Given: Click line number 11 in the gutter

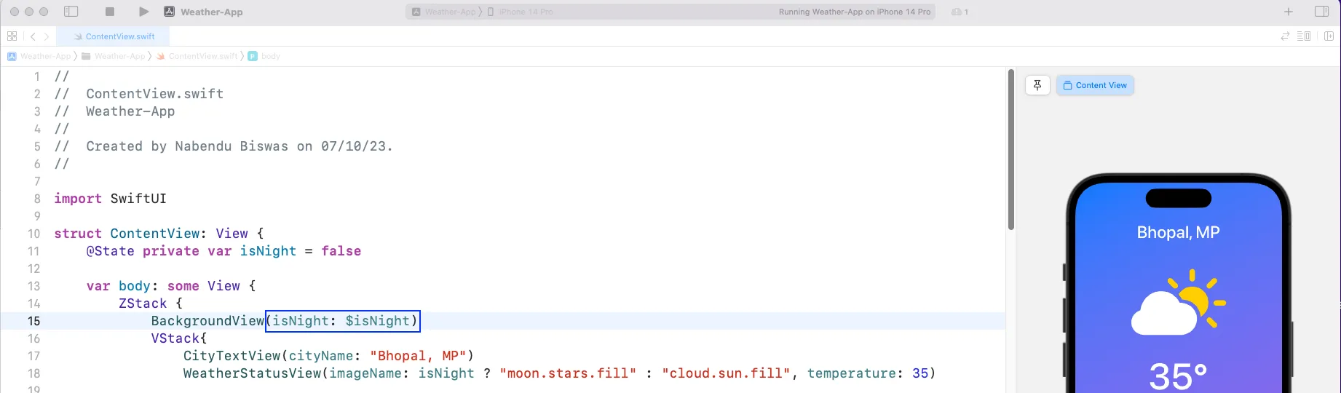Looking at the screenshot, I should 33,251.
